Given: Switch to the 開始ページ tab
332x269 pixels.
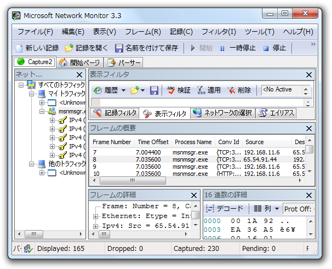Looking at the screenshot, I should [79, 62].
